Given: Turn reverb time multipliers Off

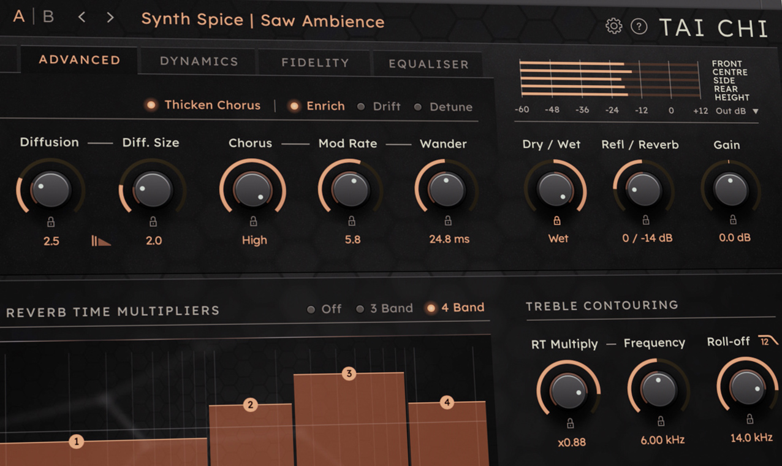Looking at the screenshot, I should (x=311, y=309).
